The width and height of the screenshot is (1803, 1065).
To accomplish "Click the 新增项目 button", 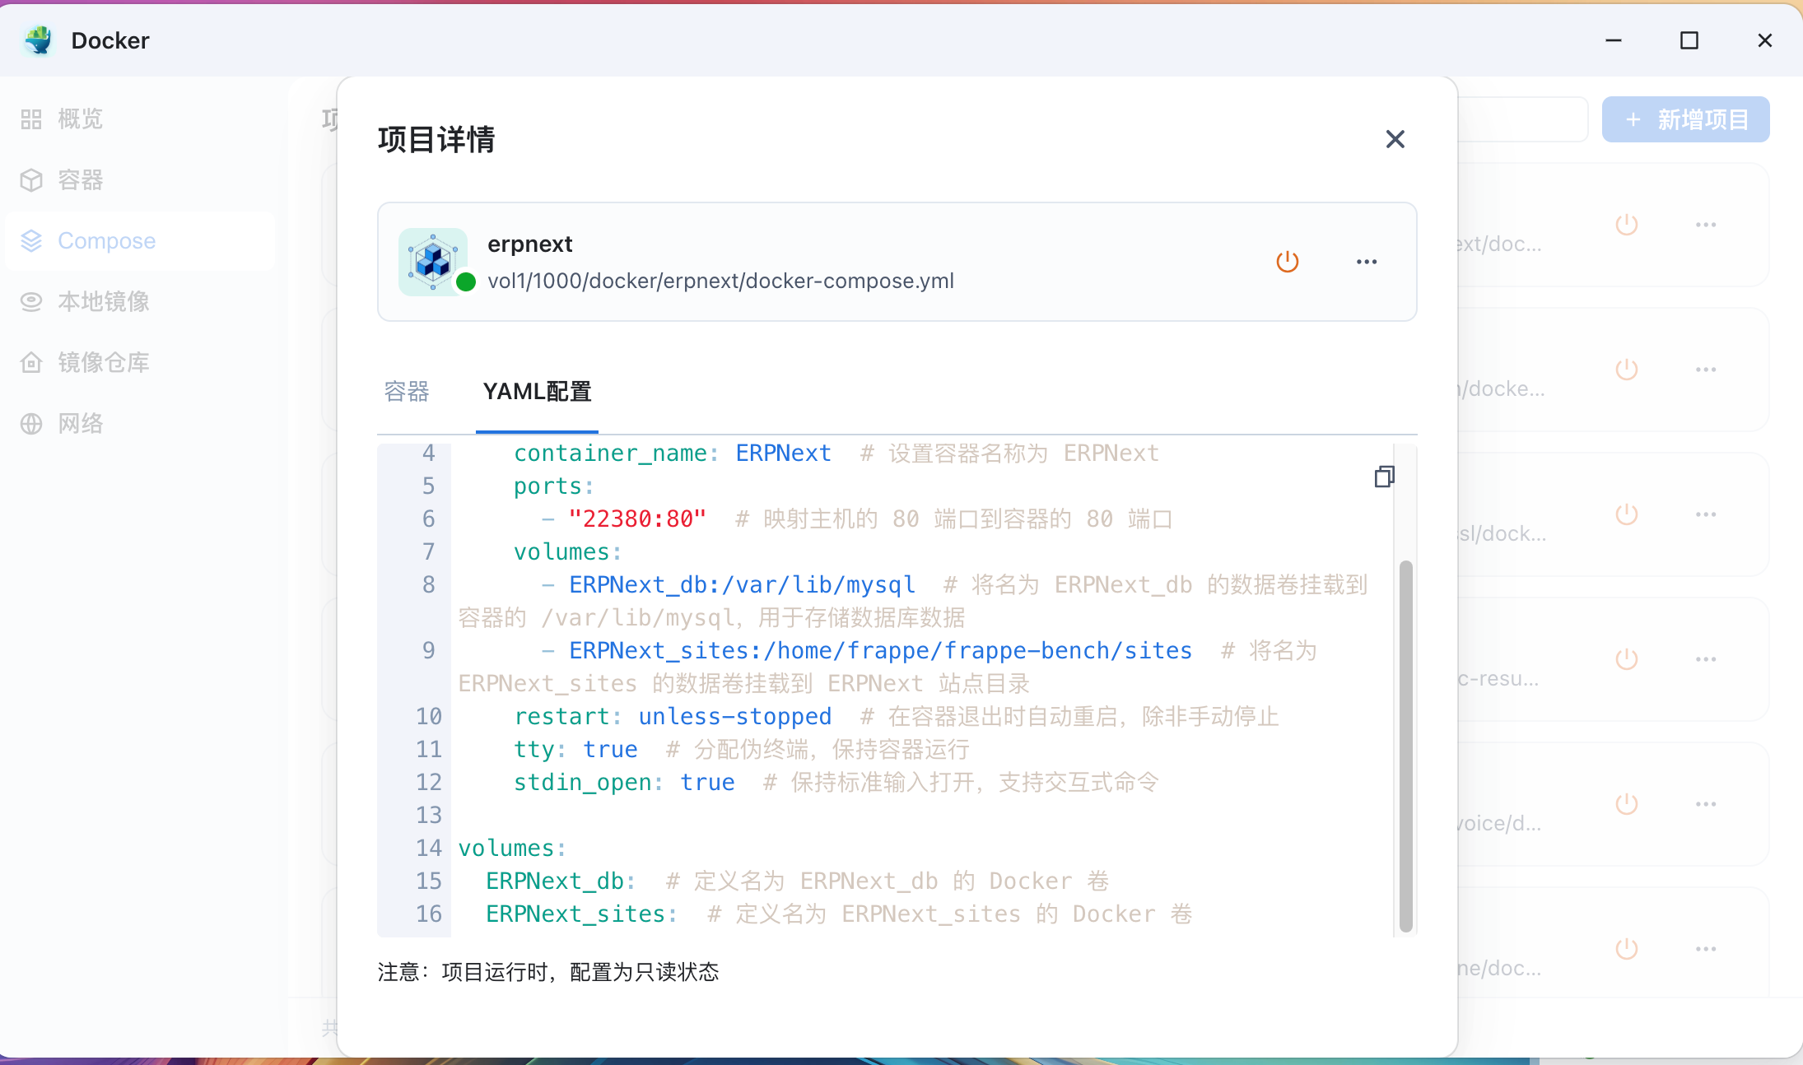I will tap(1685, 119).
